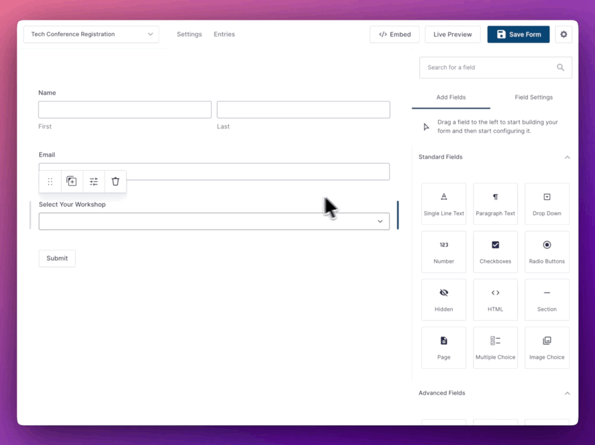Add a Single Line Text field
The height and width of the screenshot is (445, 595).
[444, 203]
